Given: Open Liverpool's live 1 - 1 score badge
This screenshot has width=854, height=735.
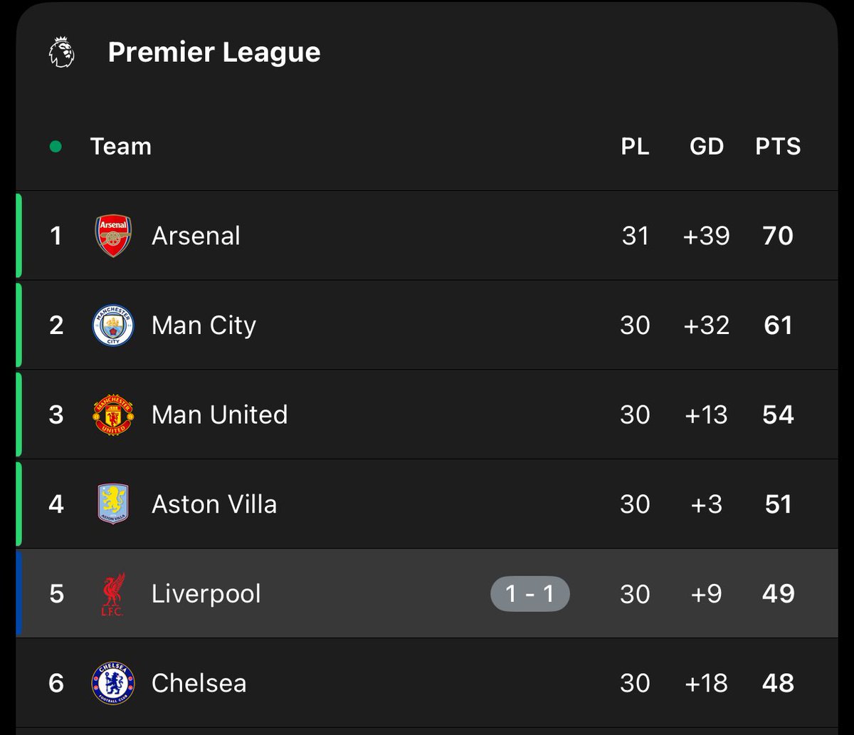Looking at the screenshot, I should pos(529,594).
